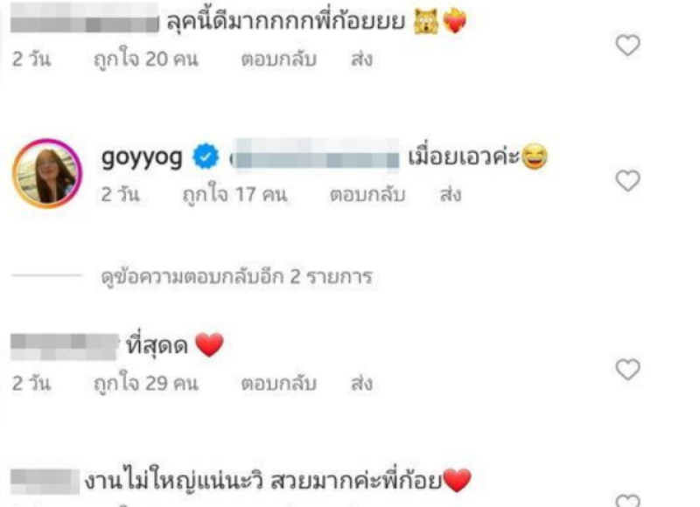700x507 pixels.
Task: Send goyyog's เมื่อยเอวค่ะ comment
Action: [451, 195]
